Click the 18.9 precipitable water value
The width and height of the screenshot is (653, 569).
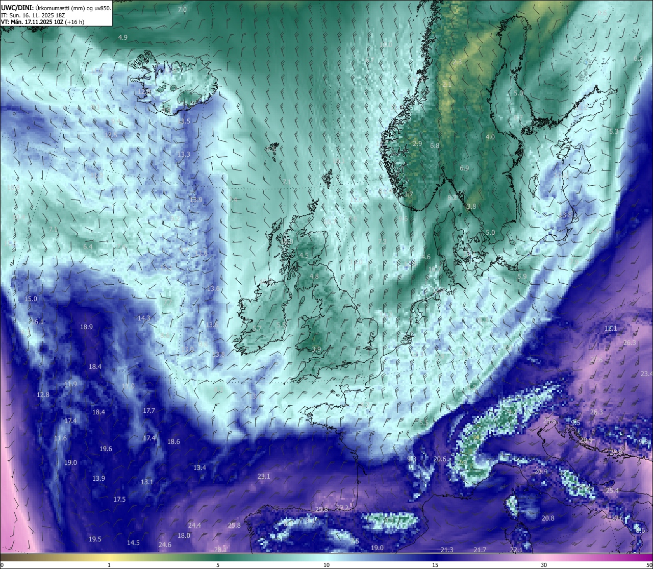click(x=87, y=327)
